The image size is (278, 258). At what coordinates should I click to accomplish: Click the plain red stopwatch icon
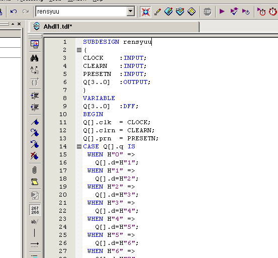pos(273,12)
